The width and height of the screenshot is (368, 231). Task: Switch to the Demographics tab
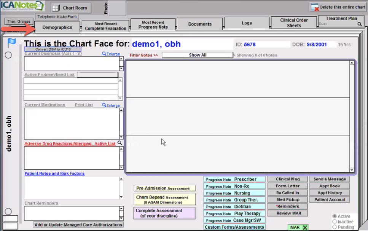tap(57, 27)
